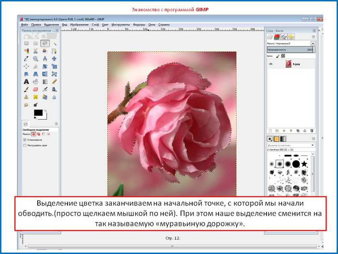Screen dimensions: 338x254
Task: Open the Правка menu
Action: point(36,25)
